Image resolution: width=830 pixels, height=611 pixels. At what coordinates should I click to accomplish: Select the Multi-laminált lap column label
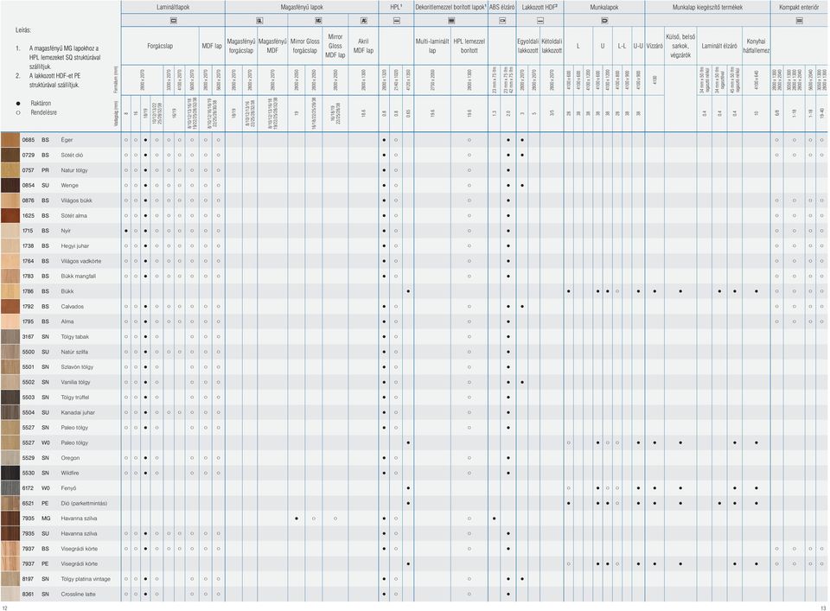pyautogui.click(x=432, y=46)
